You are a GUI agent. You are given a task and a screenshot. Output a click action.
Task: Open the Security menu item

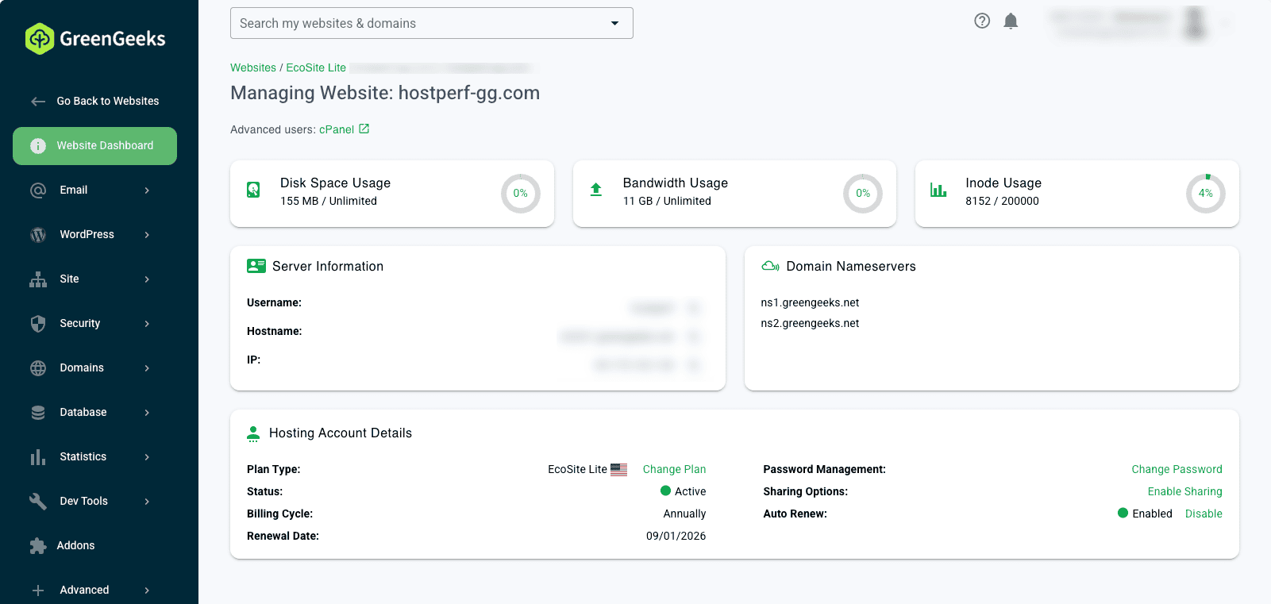pyautogui.click(x=94, y=324)
